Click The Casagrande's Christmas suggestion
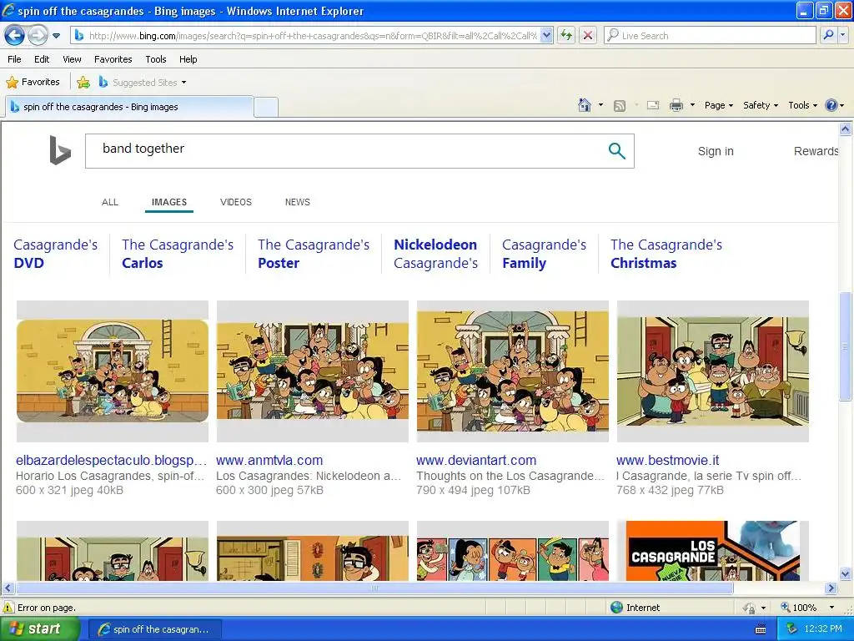Image resolution: width=854 pixels, height=641 pixels. click(666, 254)
